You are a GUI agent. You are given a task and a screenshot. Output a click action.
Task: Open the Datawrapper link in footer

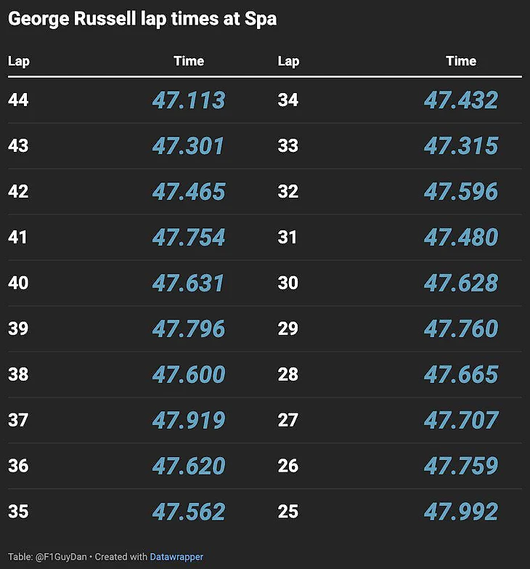tap(176, 557)
